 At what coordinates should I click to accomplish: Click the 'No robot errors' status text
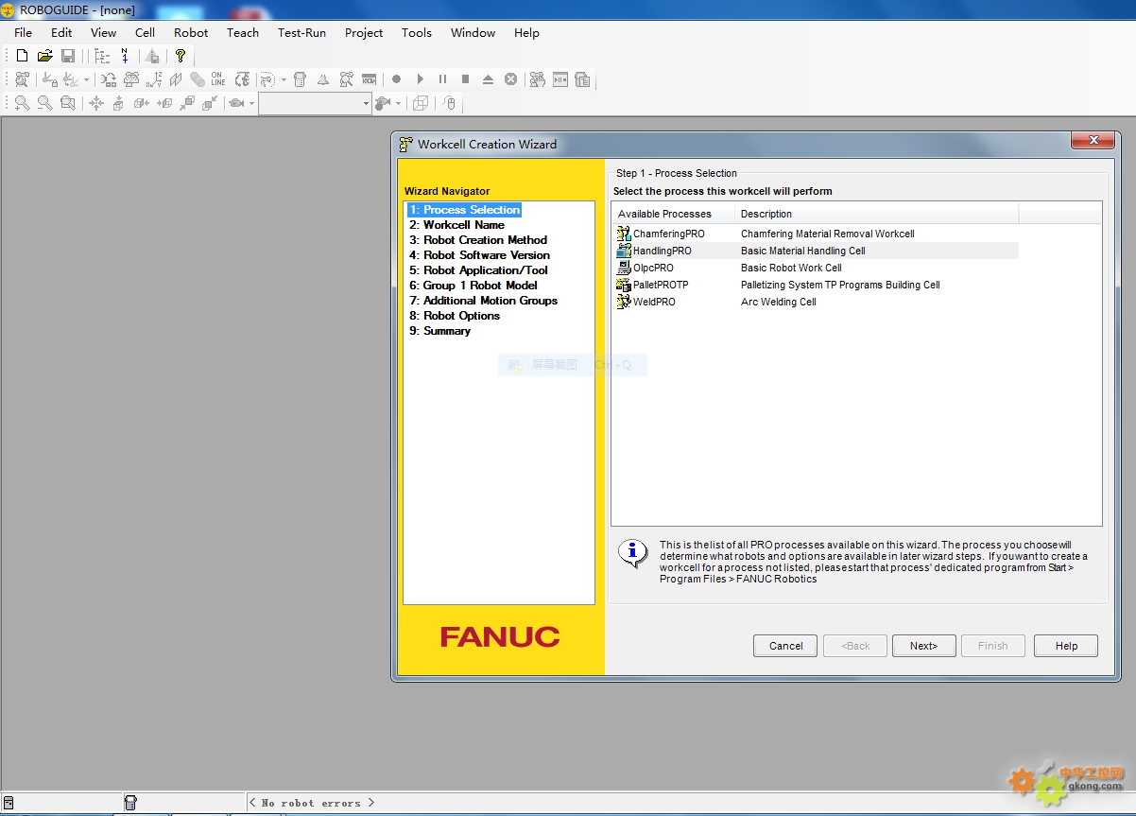pos(313,803)
